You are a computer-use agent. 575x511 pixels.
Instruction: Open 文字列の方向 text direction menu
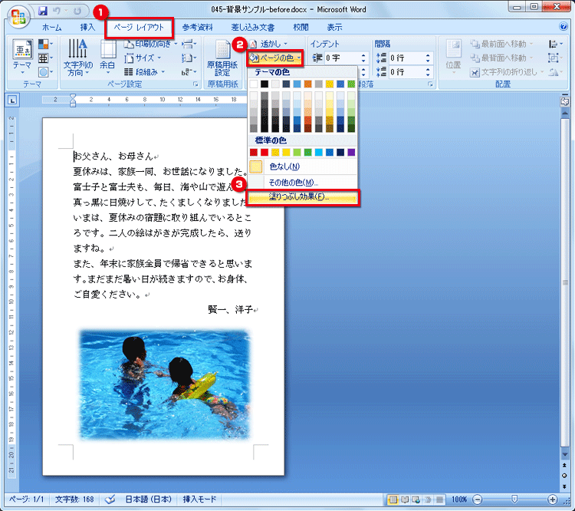77,58
